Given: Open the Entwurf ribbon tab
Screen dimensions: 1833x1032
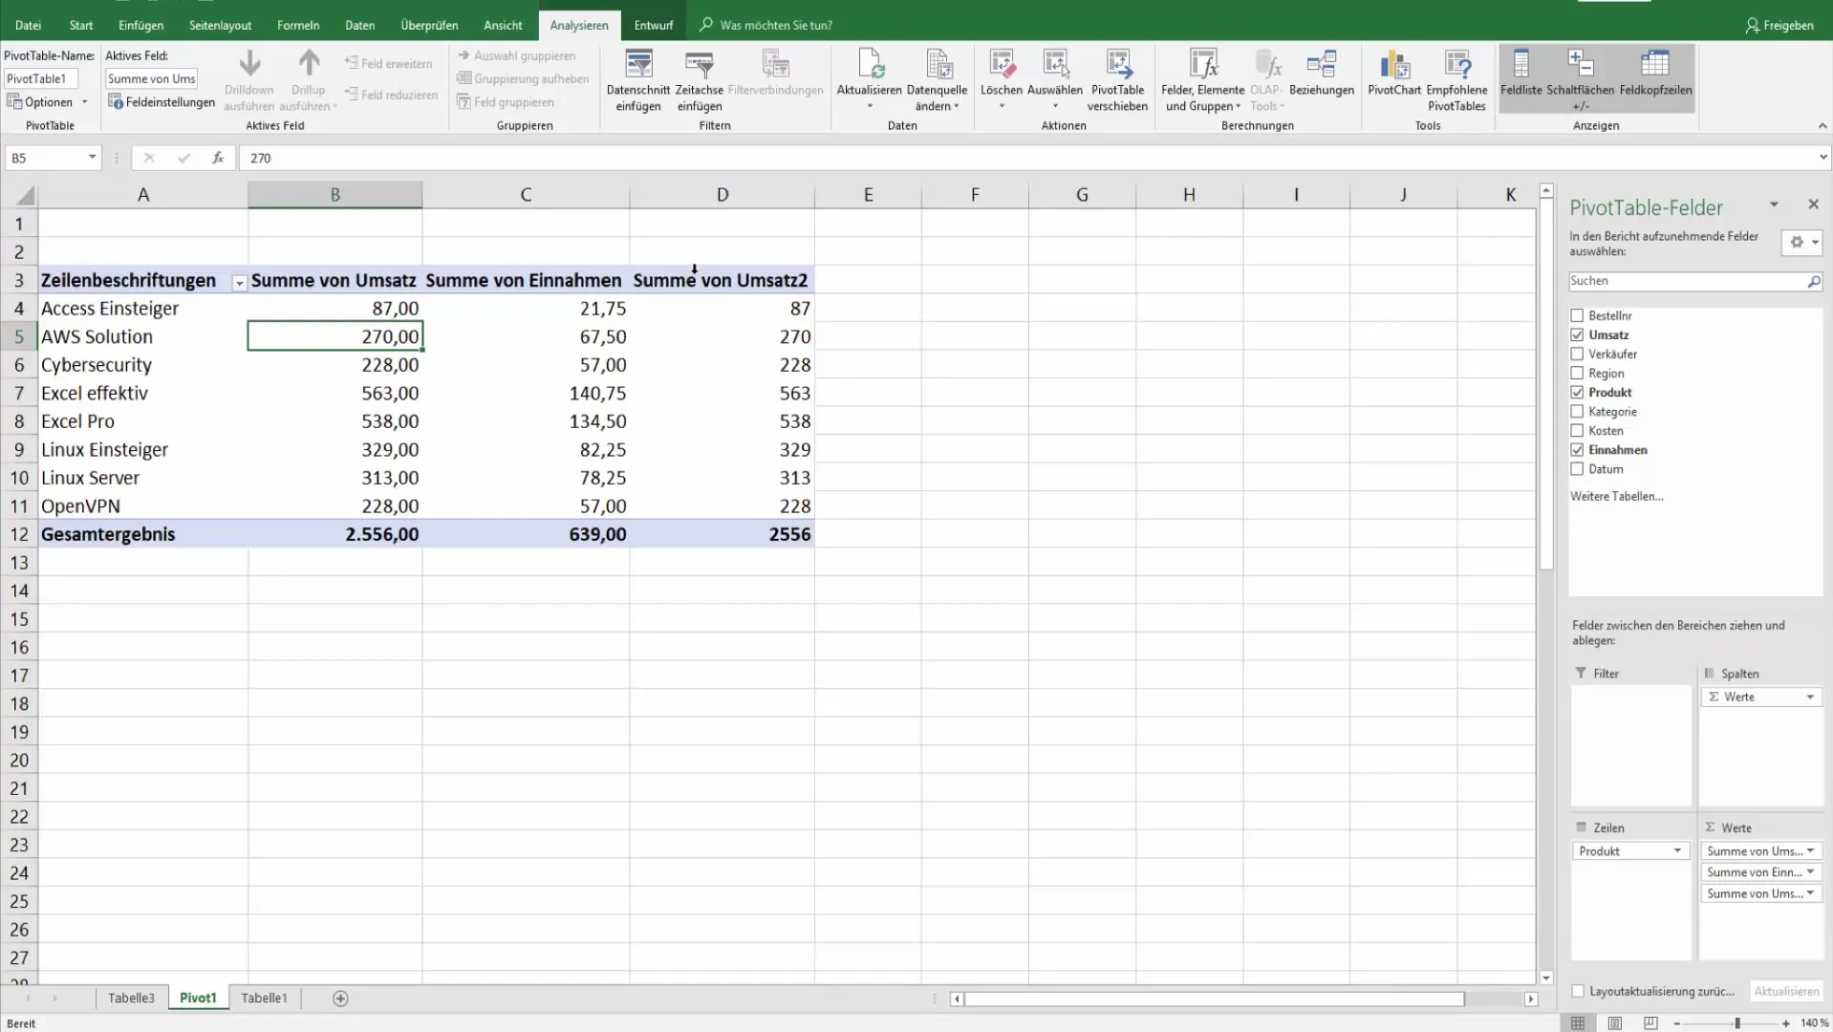Looking at the screenshot, I should [654, 25].
